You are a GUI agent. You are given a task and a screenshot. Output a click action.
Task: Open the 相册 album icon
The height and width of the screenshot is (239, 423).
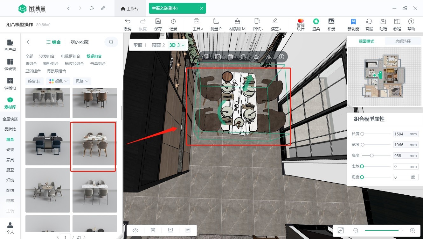click(x=331, y=21)
